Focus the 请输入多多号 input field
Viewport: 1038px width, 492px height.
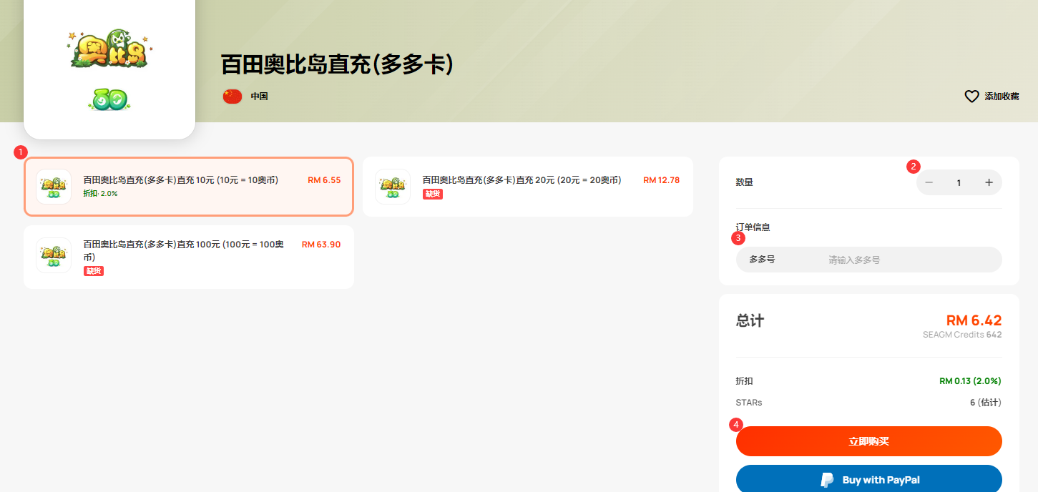(909, 260)
